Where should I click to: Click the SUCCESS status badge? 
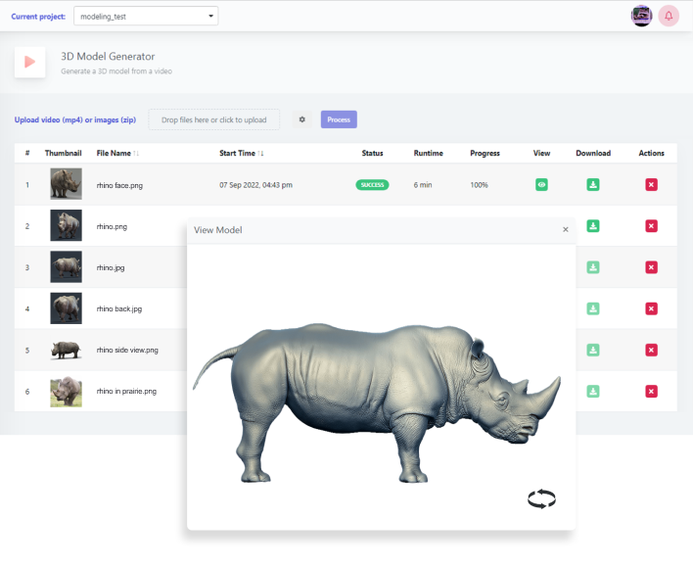click(x=372, y=184)
